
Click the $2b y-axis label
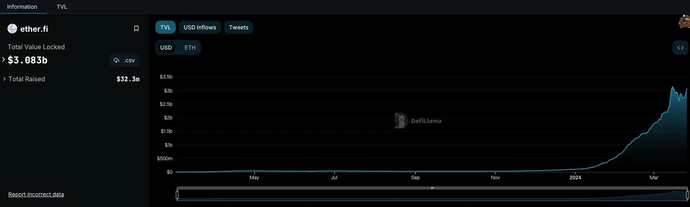click(168, 118)
